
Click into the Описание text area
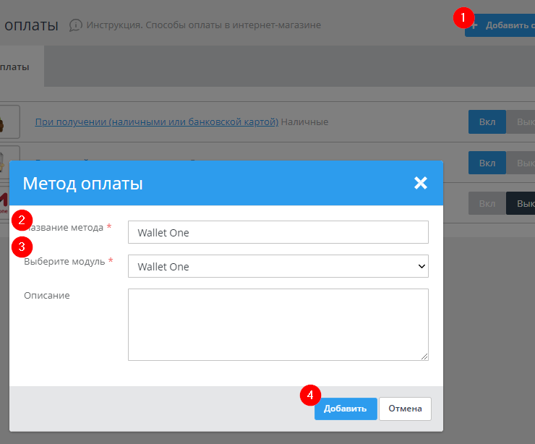(278, 324)
